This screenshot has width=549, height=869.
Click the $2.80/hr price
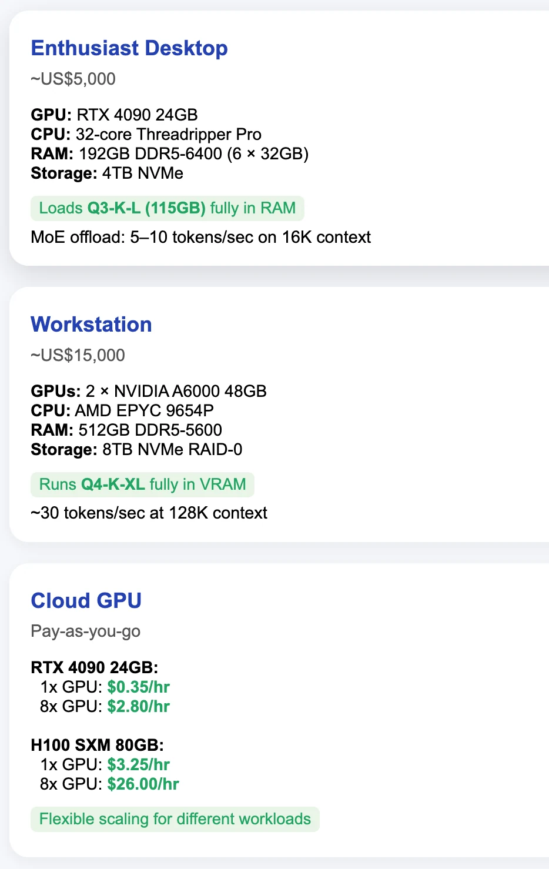(139, 706)
